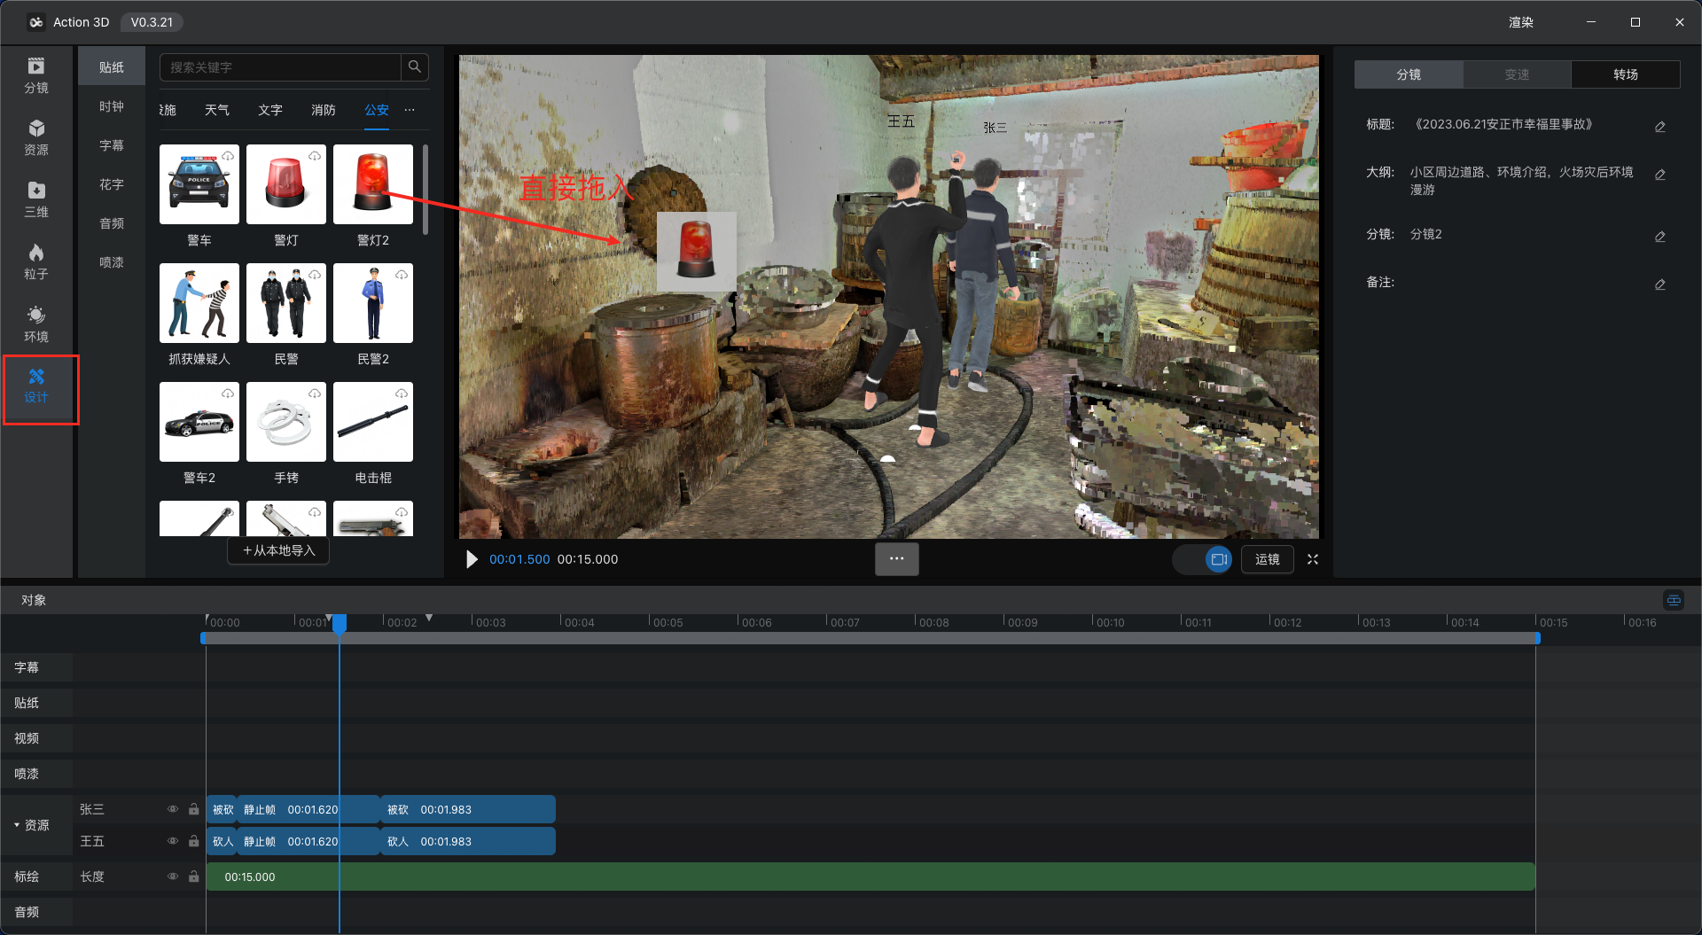This screenshot has height=935, width=1702.
Task: Open more sticker categories ellipsis
Action: pyautogui.click(x=410, y=110)
